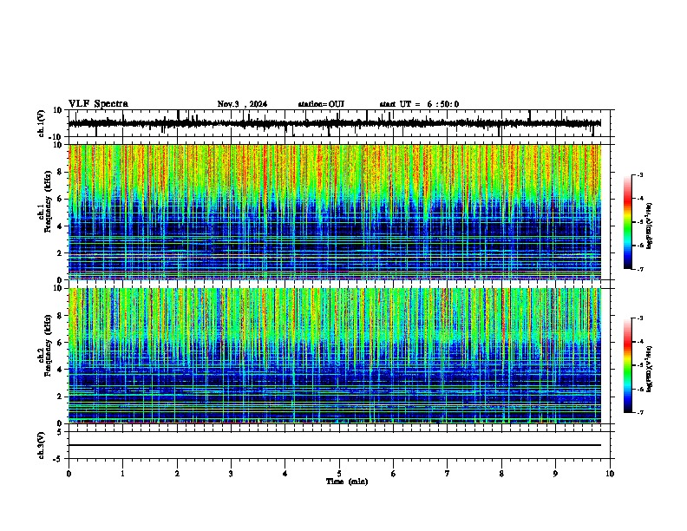
Task: Click time axis tick label '10'
Action: [610, 474]
